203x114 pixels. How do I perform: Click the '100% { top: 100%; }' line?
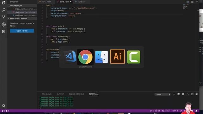61,42
